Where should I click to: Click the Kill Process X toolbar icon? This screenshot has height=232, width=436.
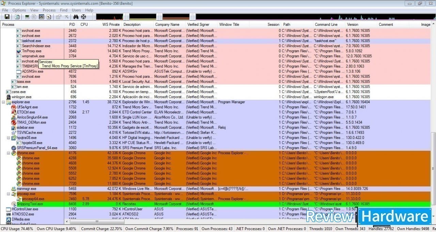tap(66, 17)
